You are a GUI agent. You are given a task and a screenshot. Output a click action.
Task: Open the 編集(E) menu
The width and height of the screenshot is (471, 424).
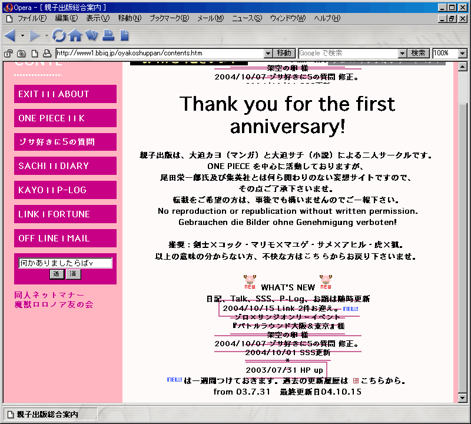[x=67, y=18]
